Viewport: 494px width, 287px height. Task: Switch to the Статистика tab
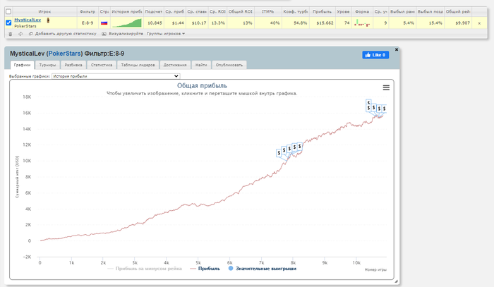pyautogui.click(x=102, y=65)
